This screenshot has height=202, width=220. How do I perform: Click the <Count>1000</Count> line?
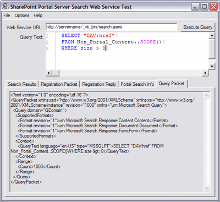[x=39, y=167]
